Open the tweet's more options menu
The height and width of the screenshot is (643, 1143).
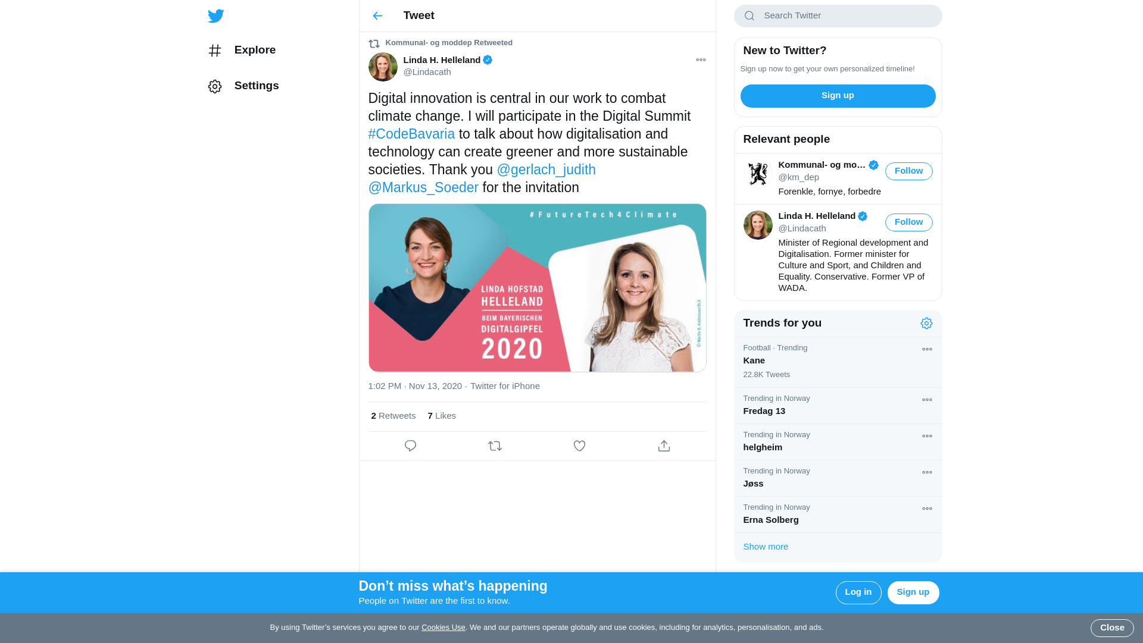701,60
